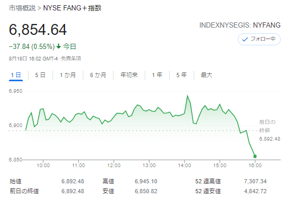Screen dimensions: 290x201
Task: Click the 前日の終値 value 6,892.48 in table
Action: tap(73, 191)
